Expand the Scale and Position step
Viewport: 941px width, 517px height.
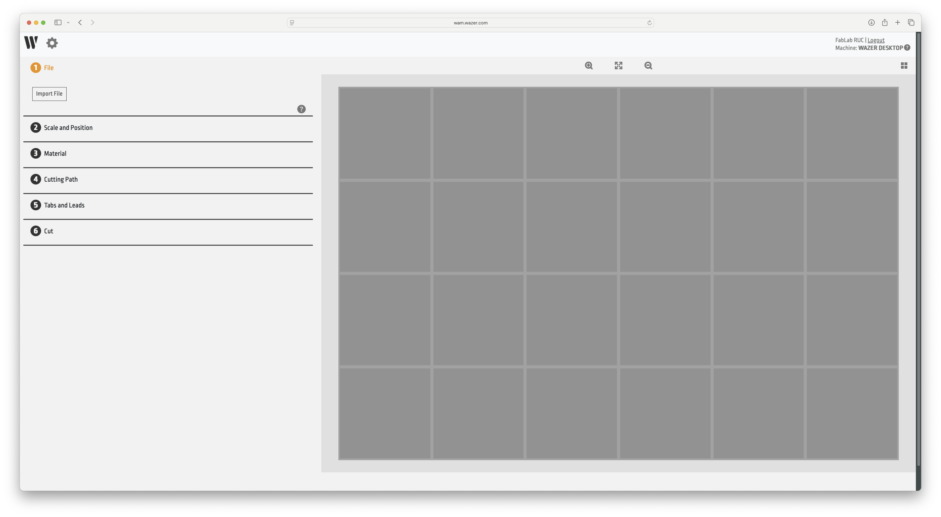68,128
